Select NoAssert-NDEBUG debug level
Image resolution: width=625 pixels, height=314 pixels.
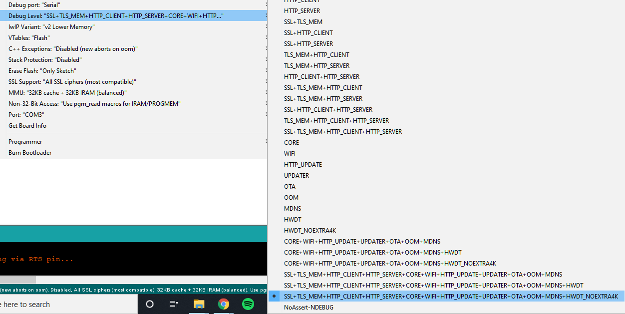(x=446, y=308)
